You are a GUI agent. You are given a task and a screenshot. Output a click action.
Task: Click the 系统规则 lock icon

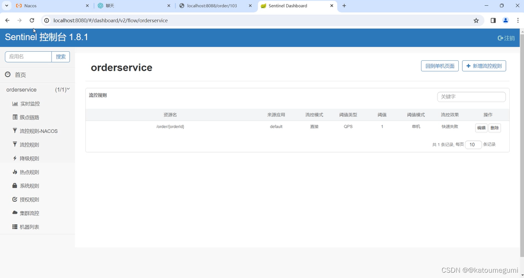[x=15, y=186]
